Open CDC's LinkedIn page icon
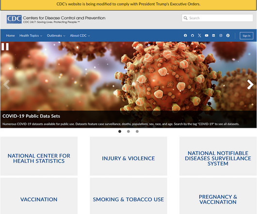 (x=213, y=35)
